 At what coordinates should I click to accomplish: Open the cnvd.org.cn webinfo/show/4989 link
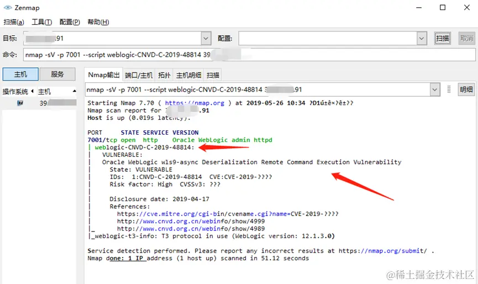[x=191, y=229]
